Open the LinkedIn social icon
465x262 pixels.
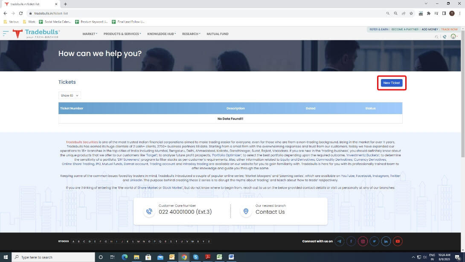tap(386, 241)
